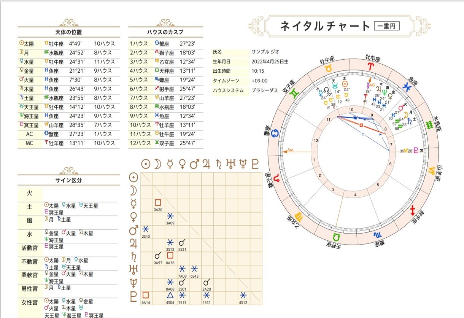Click the 天体の位置 table heading

(x=69, y=32)
